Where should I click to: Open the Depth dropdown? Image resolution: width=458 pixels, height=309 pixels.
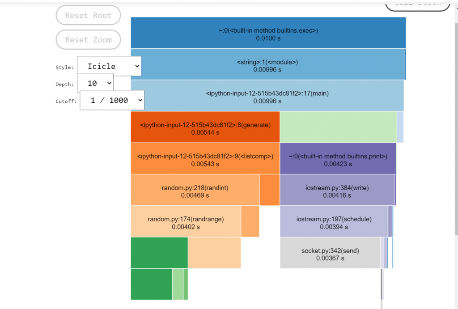95,84
